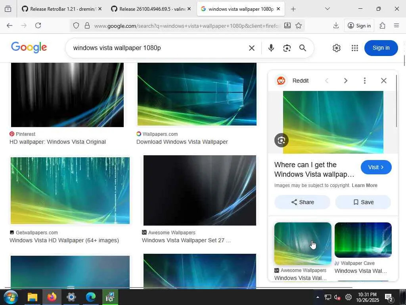The image size is (406, 305).
Task: Click the URL address bar
Action: point(186,26)
